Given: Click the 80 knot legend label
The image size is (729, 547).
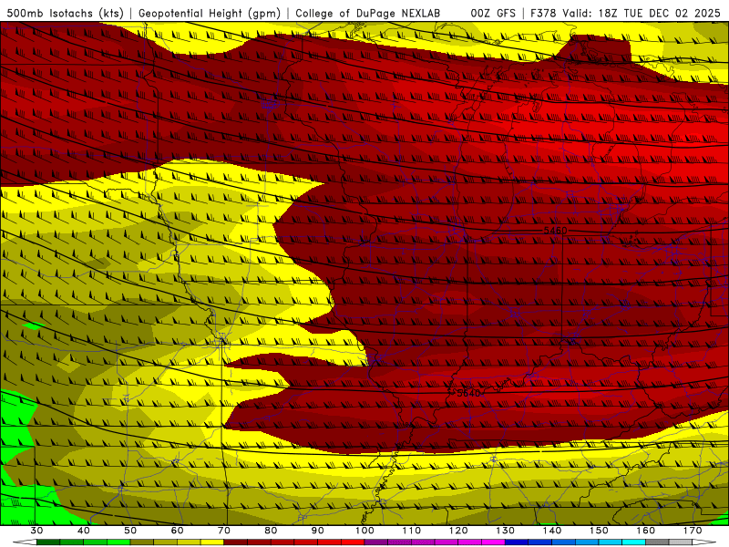Looking at the screenshot, I should click(x=271, y=531).
